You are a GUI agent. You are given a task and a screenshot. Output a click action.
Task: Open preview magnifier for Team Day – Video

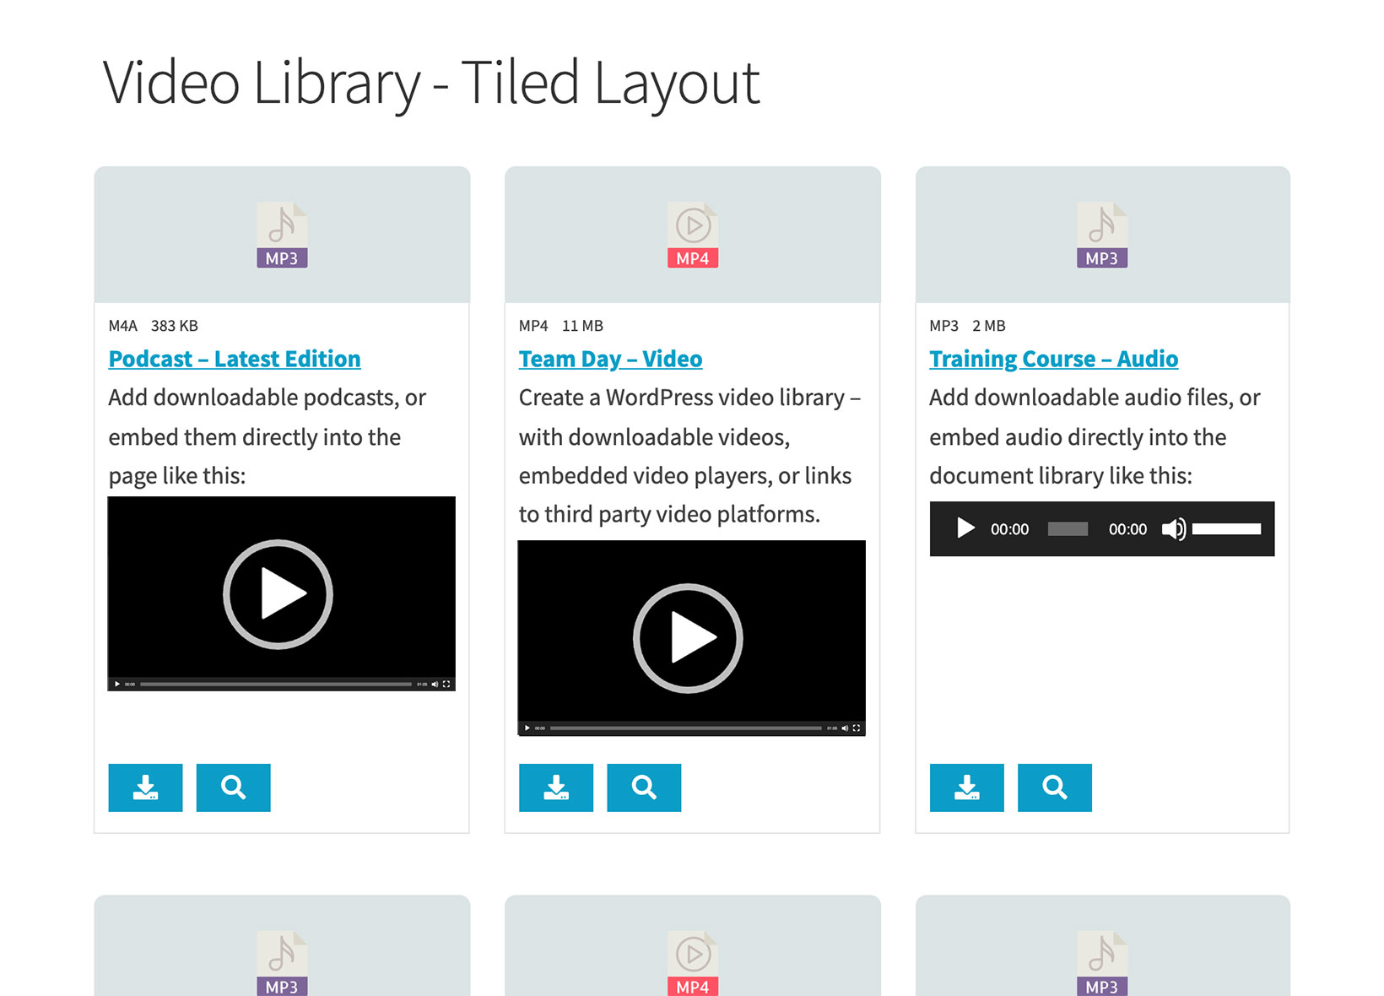pyautogui.click(x=644, y=788)
